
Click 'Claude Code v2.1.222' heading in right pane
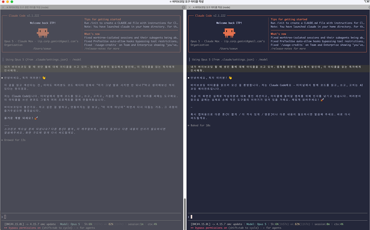[x=210, y=16]
